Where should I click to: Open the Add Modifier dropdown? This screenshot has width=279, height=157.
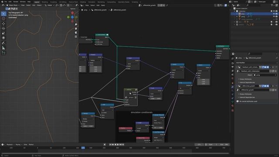pyautogui.click(x=256, y=63)
